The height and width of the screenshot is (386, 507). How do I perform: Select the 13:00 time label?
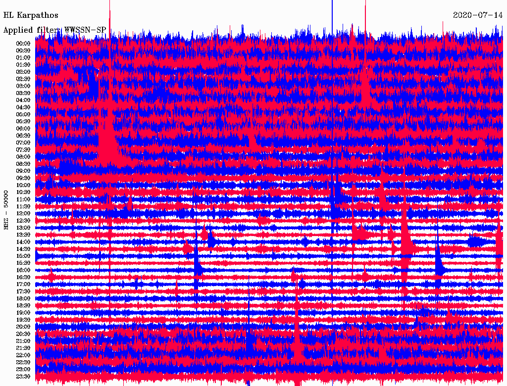pyautogui.click(x=23, y=228)
